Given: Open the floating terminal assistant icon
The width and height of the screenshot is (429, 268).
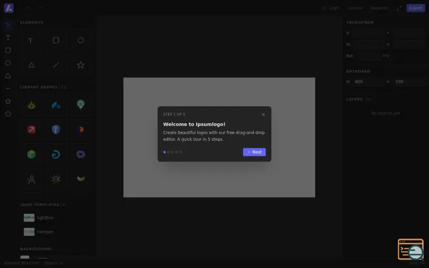Looking at the screenshot, I should [x=411, y=249].
